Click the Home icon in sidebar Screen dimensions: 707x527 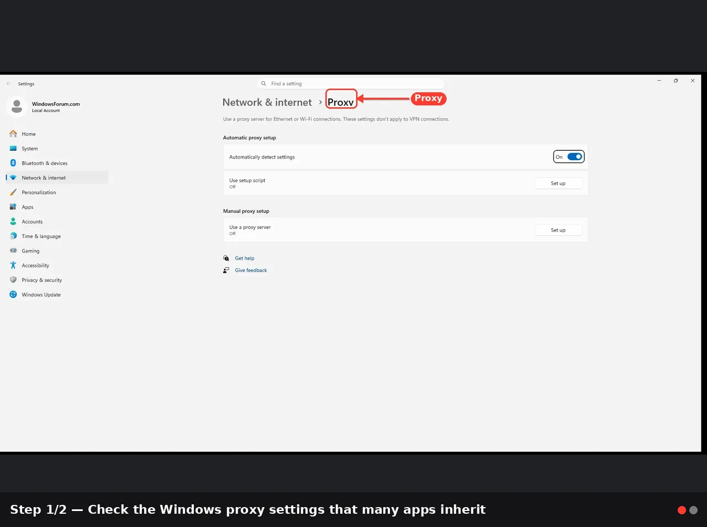click(13, 134)
